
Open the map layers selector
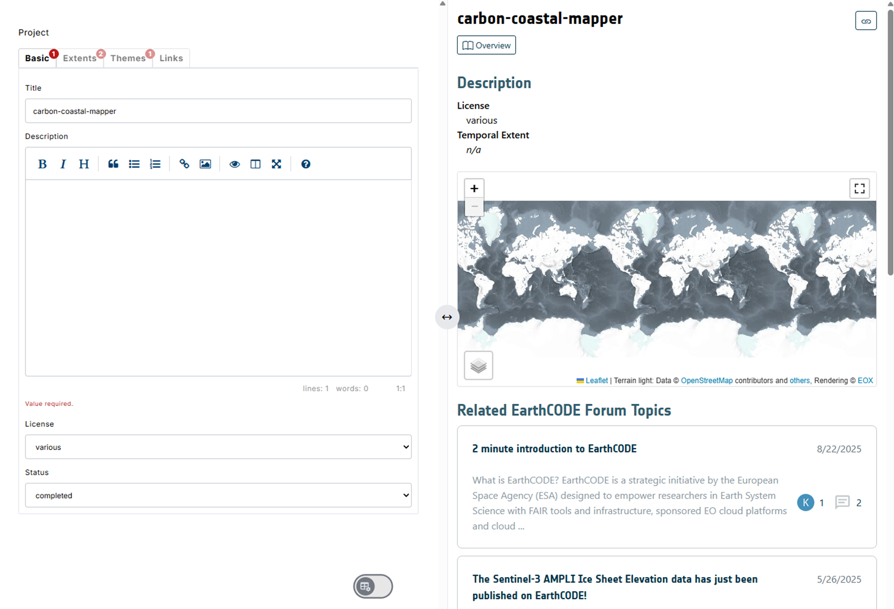tap(478, 365)
